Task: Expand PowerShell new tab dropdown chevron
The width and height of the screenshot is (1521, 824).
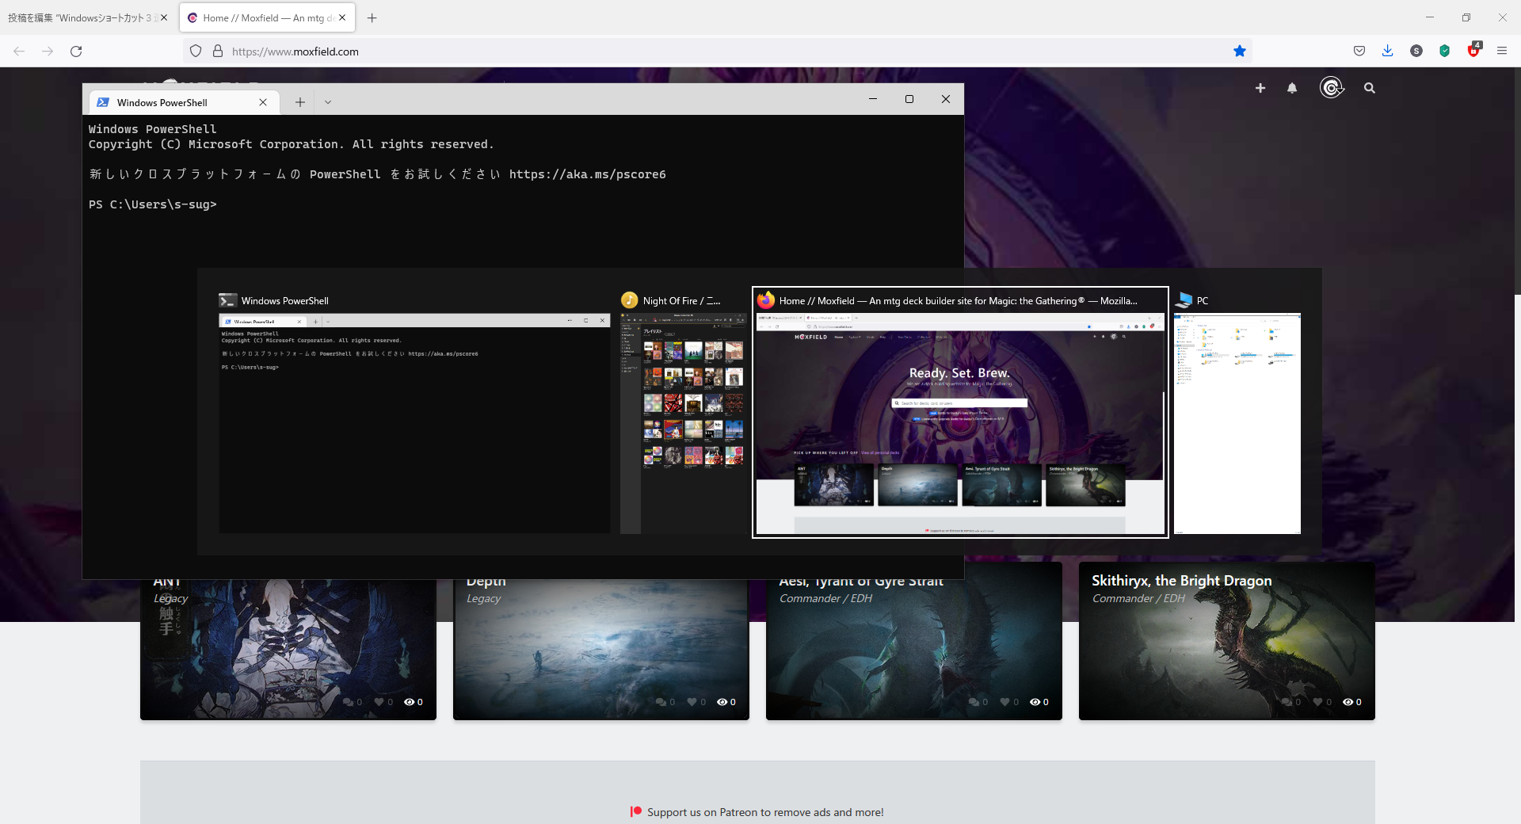Action: 328,102
